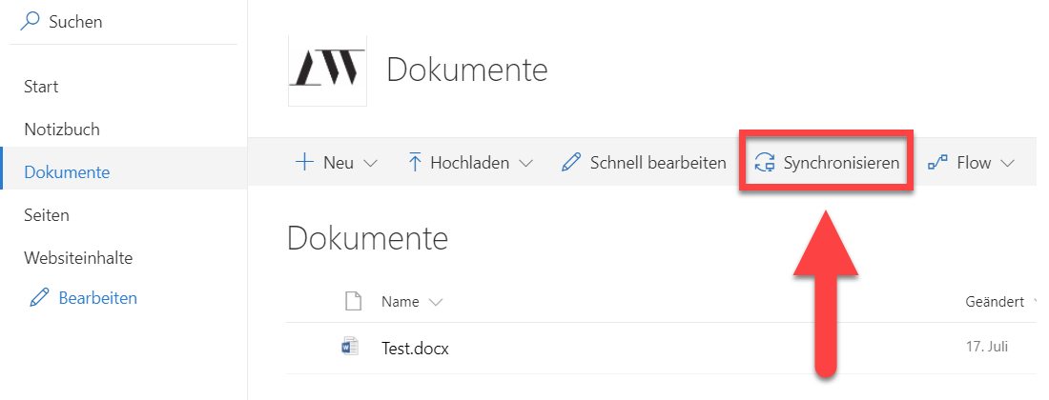Open Websiteinhalte from the sidebar
This screenshot has width=1049, height=400.
pos(78,258)
